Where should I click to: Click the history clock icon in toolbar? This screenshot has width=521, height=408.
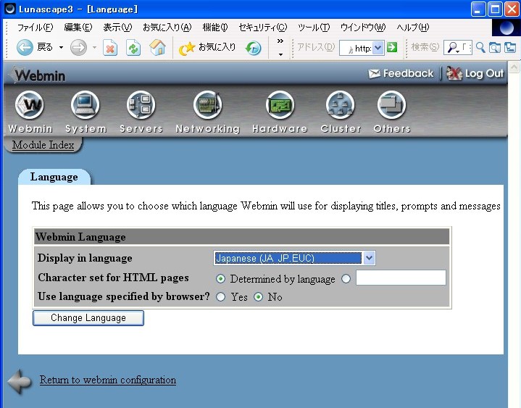(253, 48)
